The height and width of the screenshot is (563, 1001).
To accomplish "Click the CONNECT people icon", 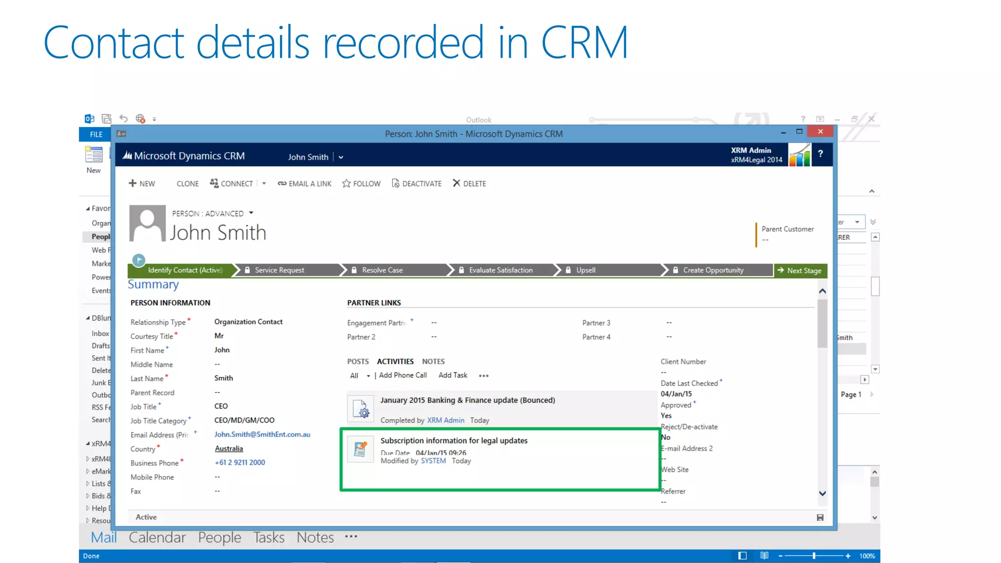I will [214, 183].
